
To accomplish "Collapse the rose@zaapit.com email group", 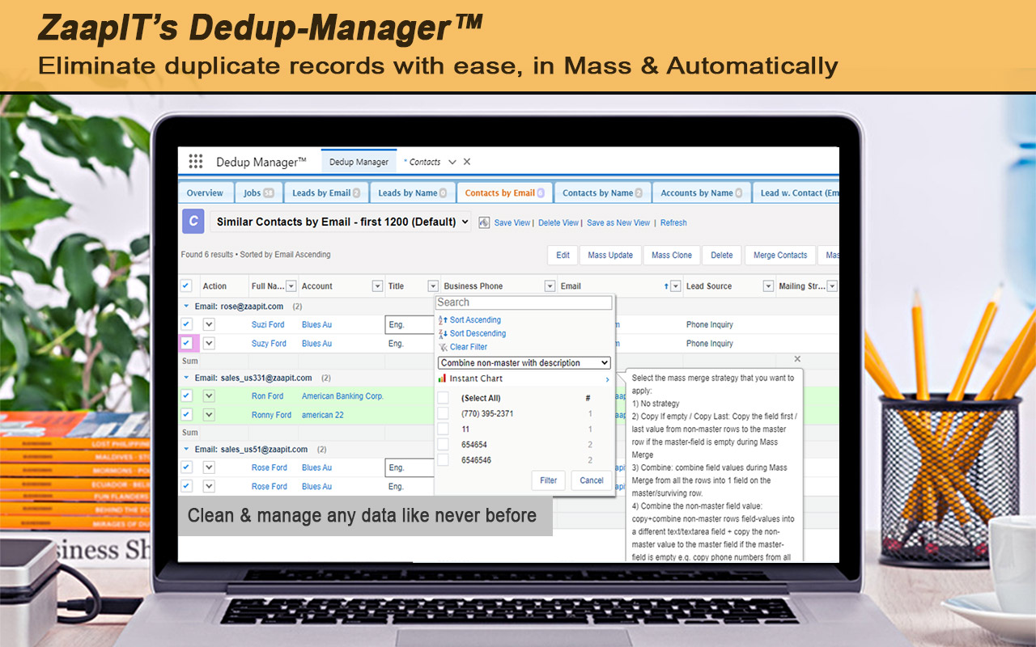I will (x=187, y=307).
